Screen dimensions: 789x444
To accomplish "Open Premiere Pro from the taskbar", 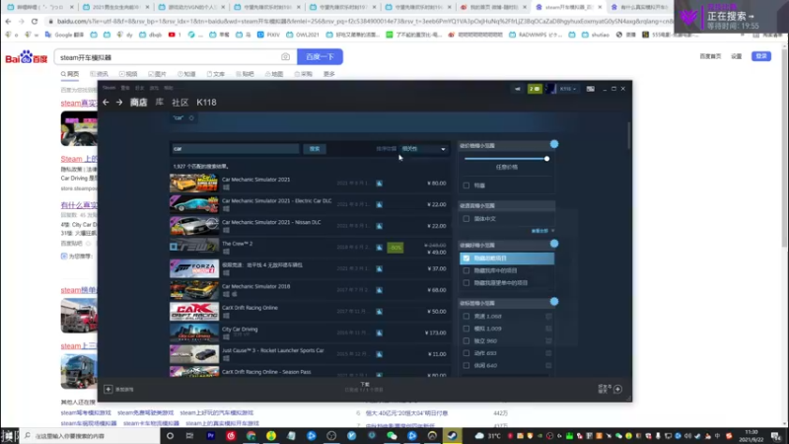I will pos(210,435).
